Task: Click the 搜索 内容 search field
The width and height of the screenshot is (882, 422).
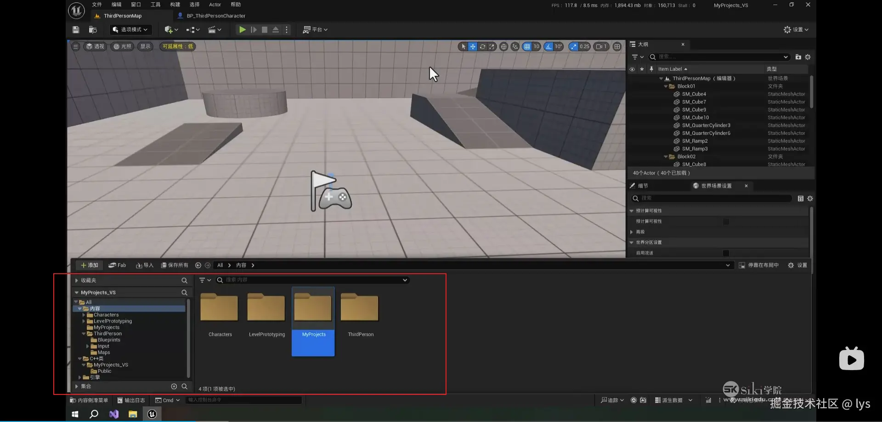Action: pos(312,280)
